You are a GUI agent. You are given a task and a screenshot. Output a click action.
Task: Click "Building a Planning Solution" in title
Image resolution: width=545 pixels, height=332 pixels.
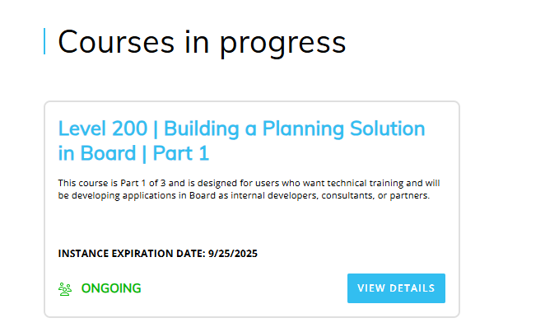pos(295,129)
